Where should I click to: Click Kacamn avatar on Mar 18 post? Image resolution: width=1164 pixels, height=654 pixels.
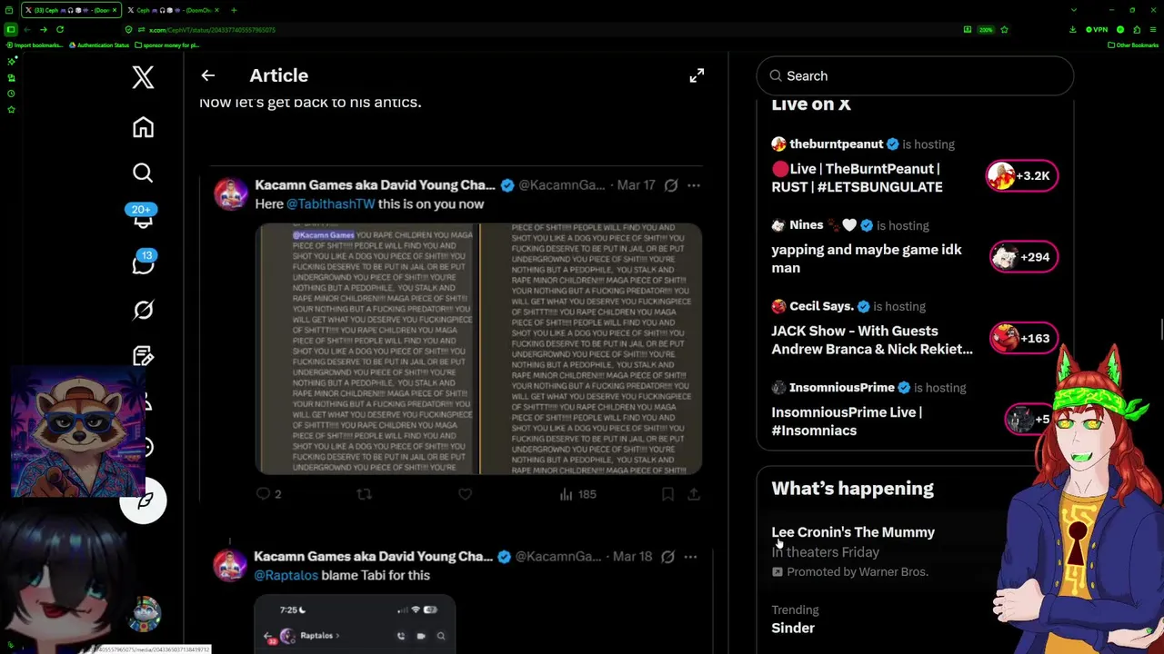point(230,565)
